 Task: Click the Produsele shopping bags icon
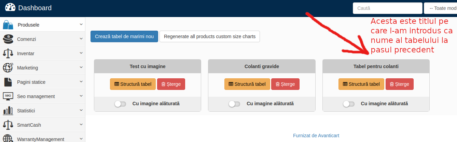tap(8, 25)
